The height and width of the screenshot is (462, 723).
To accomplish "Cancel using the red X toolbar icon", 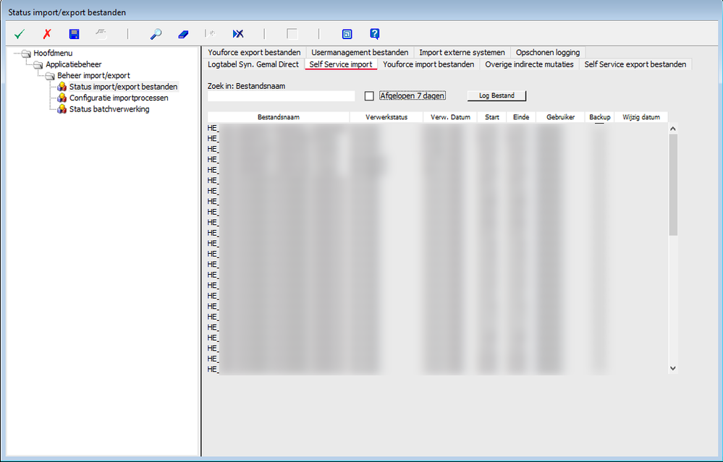I will [46, 33].
